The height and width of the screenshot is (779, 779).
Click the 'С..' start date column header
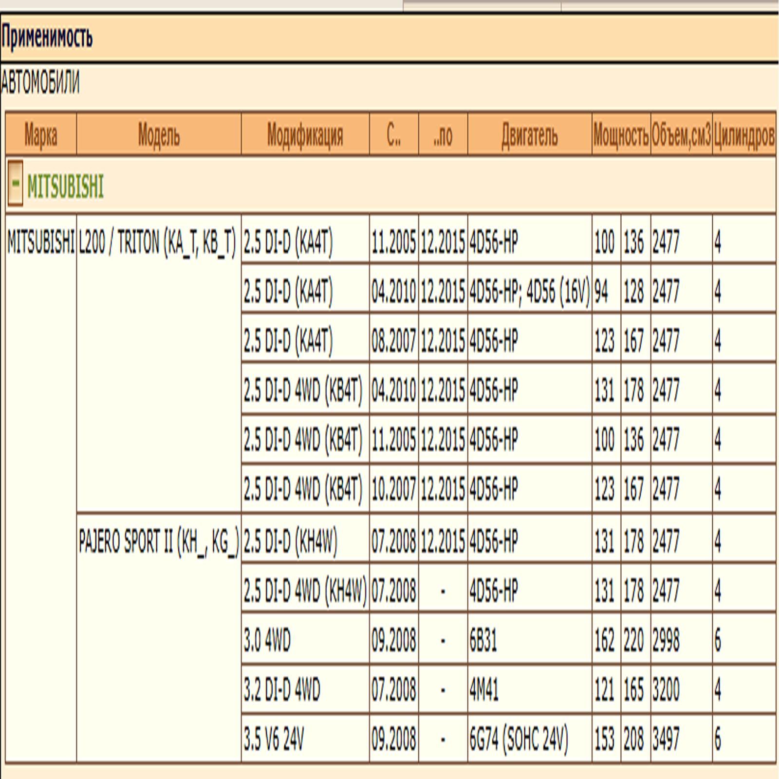tap(393, 135)
